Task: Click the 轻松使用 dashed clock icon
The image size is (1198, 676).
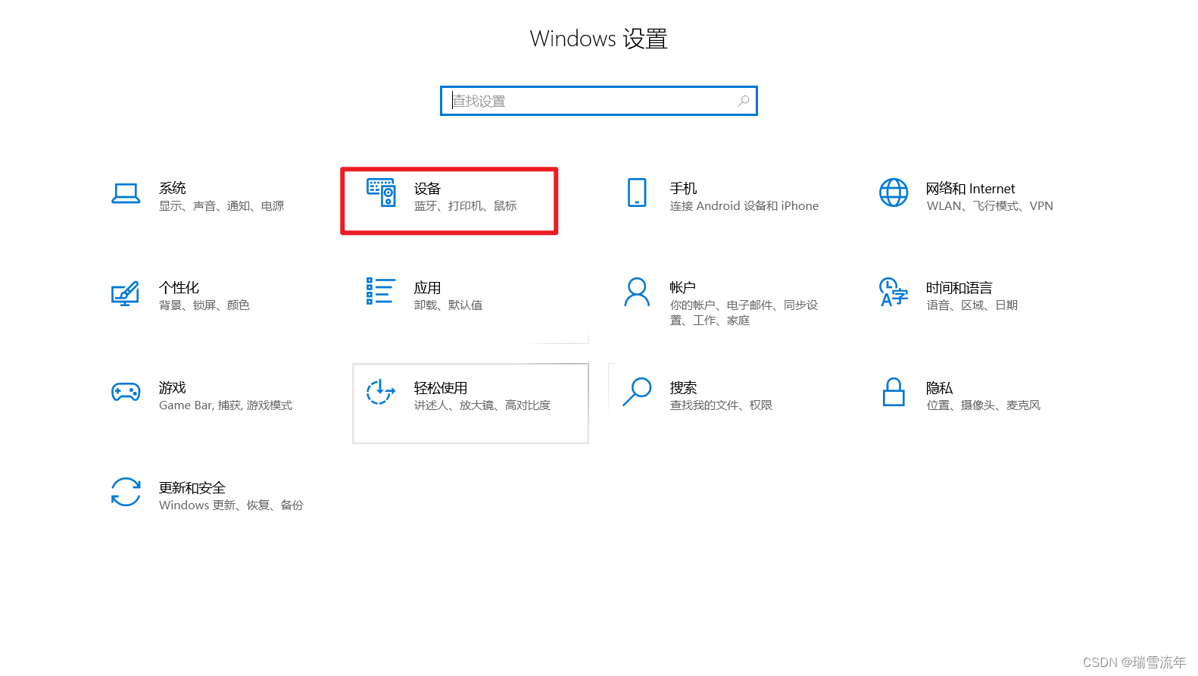Action: (x=381, y=392)
